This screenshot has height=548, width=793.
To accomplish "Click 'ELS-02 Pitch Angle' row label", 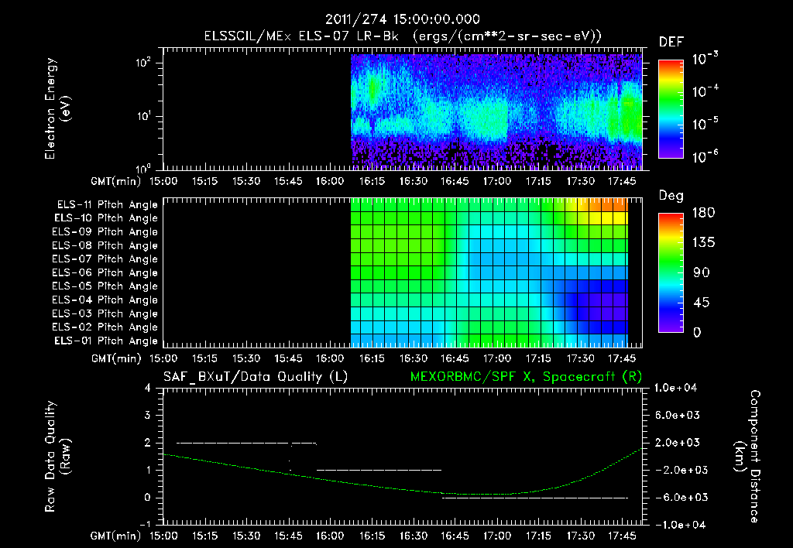I will (x=105, y=327).
